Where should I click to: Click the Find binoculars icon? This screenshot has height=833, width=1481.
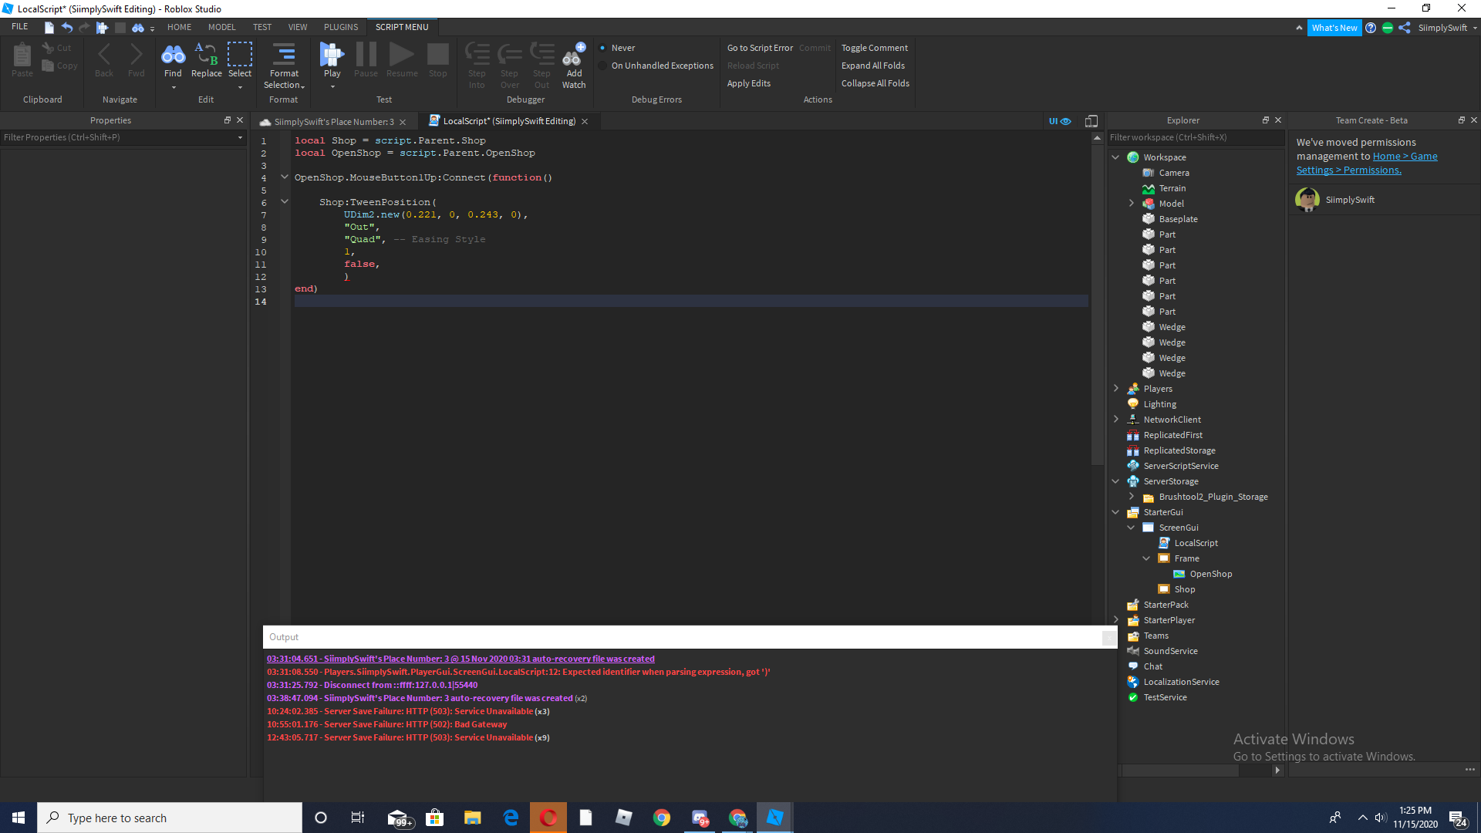click(173, 56)
